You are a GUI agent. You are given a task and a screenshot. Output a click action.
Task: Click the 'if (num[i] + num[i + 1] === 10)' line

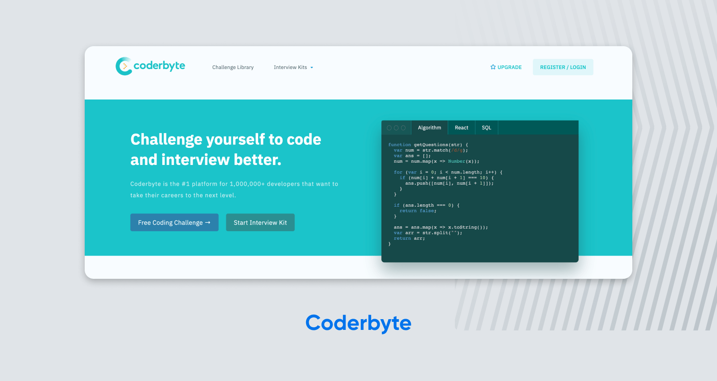tap(447, 178)
